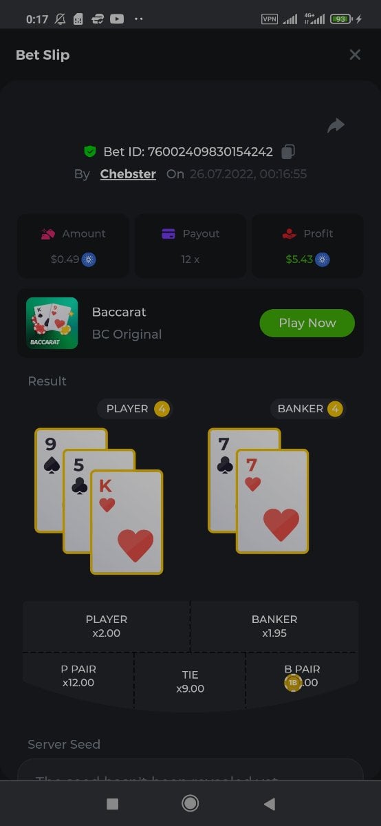Open Chebster's user profile link

(128, 174)
